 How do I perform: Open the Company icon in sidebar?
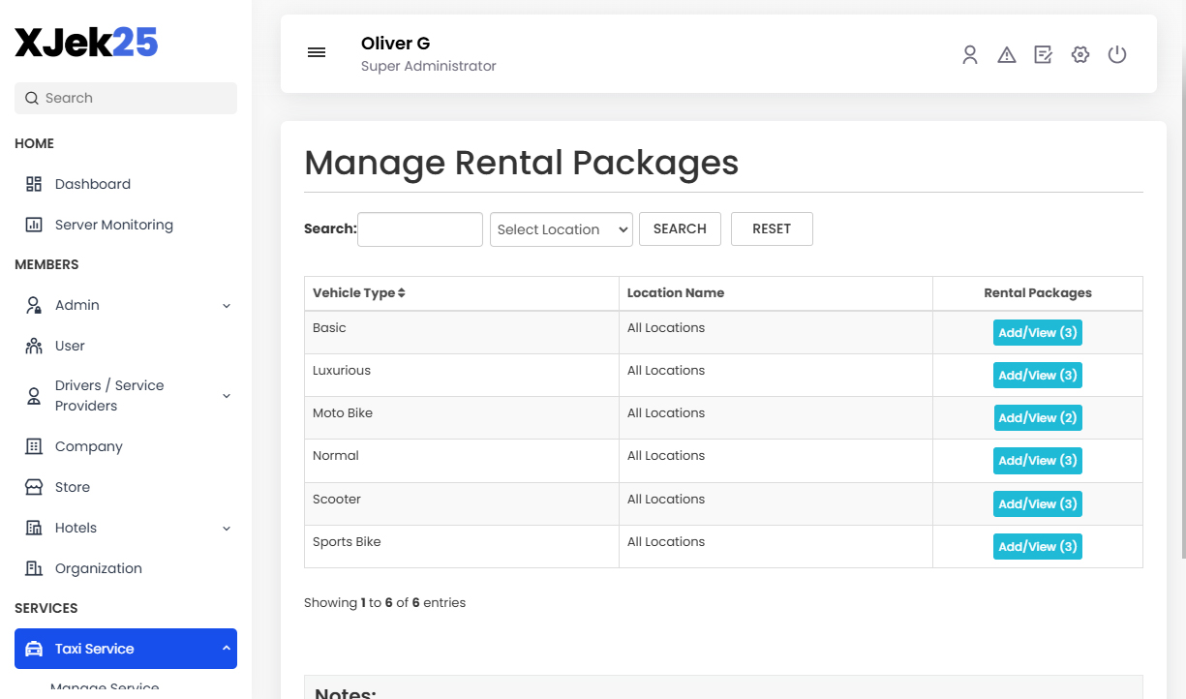[32, 445]
